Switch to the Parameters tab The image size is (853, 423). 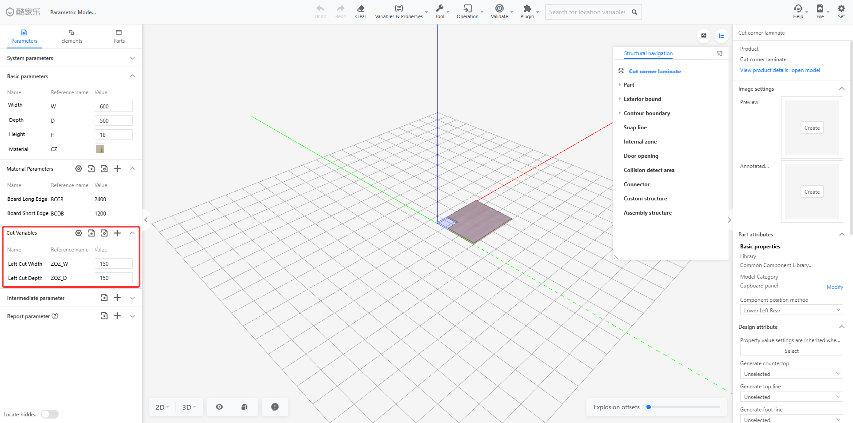pos(24,36)
